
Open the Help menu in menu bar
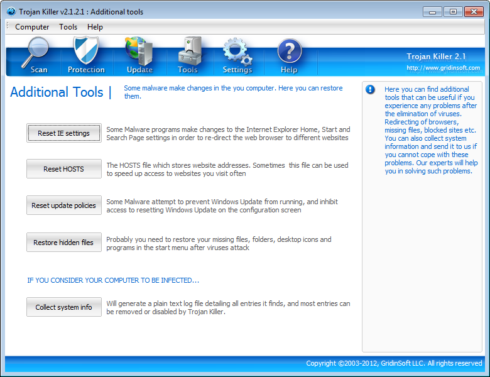[95, 27]
